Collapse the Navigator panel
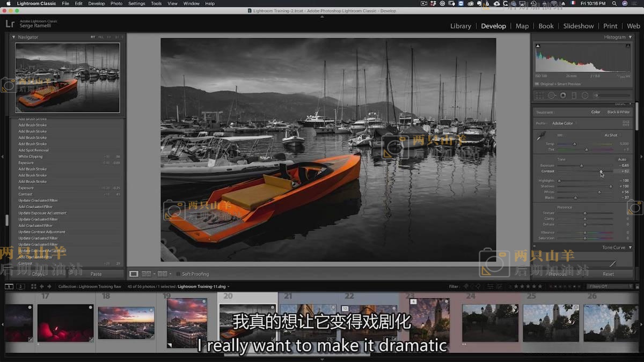This screenshot has height=362, width=644. pyautogui.click(x=14, y=37)
